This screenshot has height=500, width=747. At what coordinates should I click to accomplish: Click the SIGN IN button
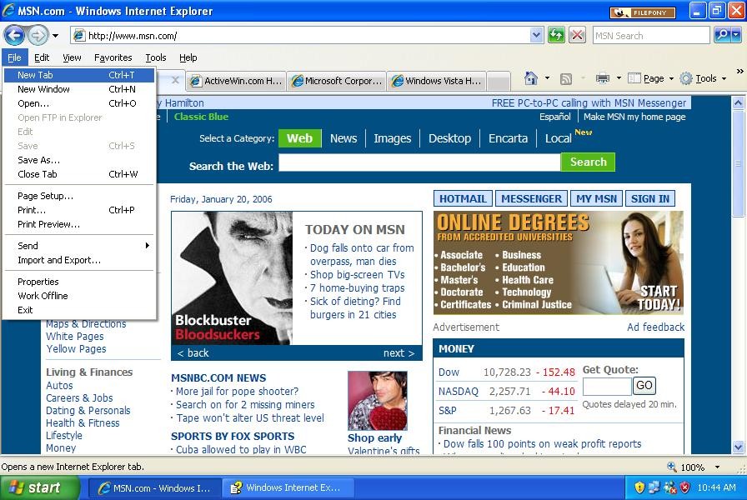tap(650, 198)
